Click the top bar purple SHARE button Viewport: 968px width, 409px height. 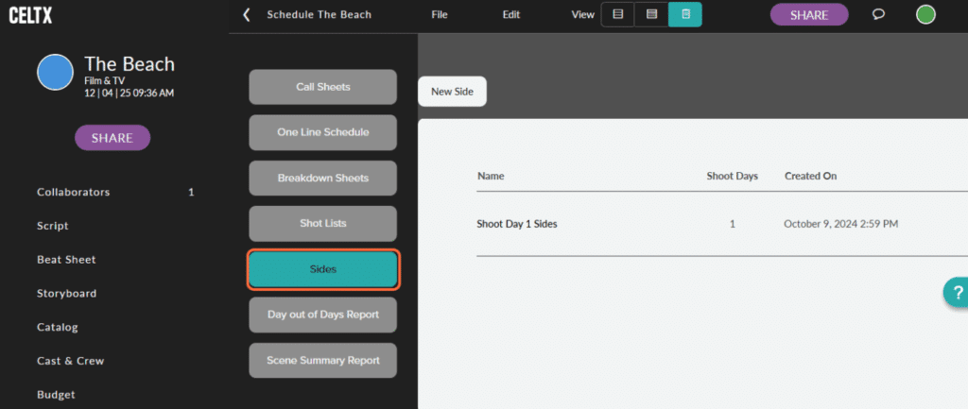(809, 15)
